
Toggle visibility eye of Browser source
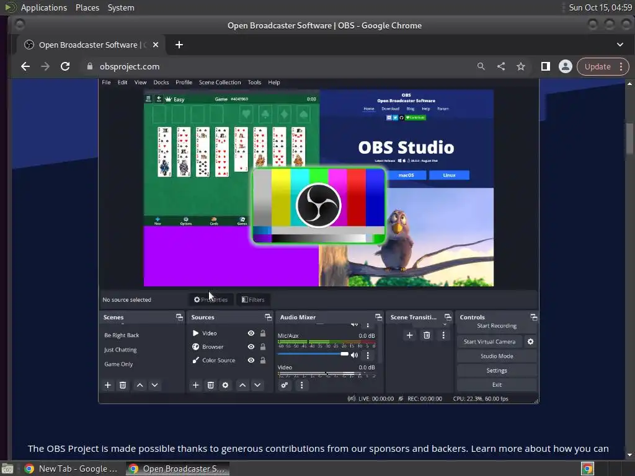[x=251, y=346]
